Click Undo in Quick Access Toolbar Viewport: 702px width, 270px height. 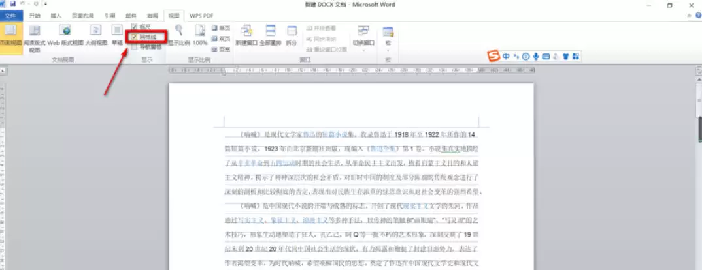22,3
